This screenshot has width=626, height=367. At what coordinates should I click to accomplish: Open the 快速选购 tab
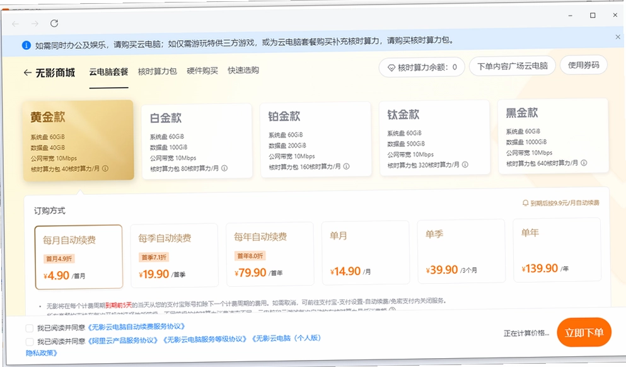[x=243, y=70]
